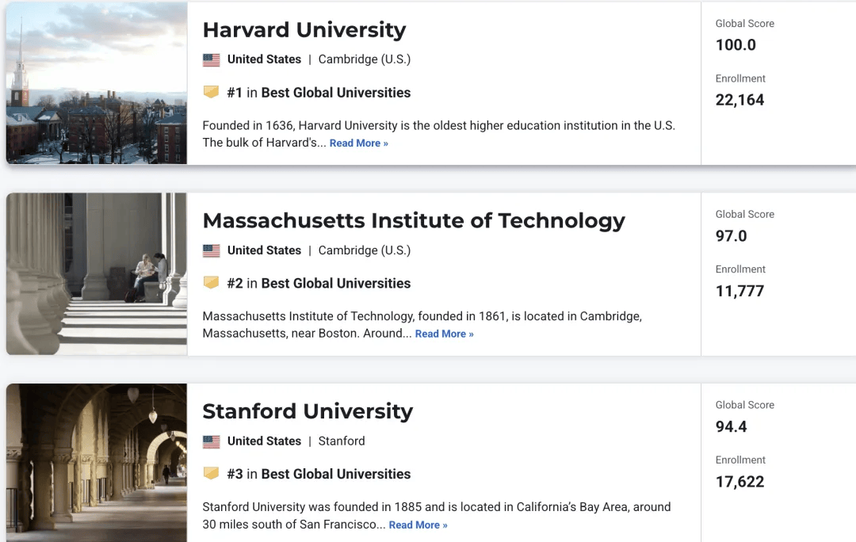Open the Stanford University title link
Screen dimensions: 856x542
point(308,411)
